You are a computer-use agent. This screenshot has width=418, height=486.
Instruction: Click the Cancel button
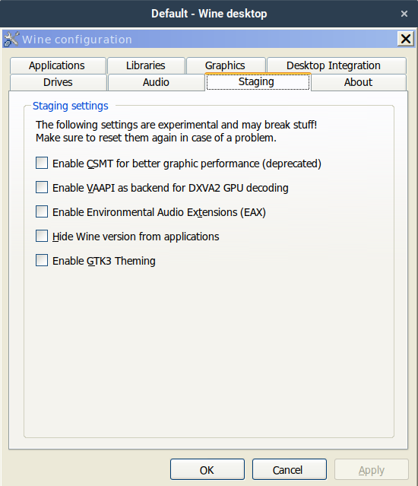click(x=290, y=469)
